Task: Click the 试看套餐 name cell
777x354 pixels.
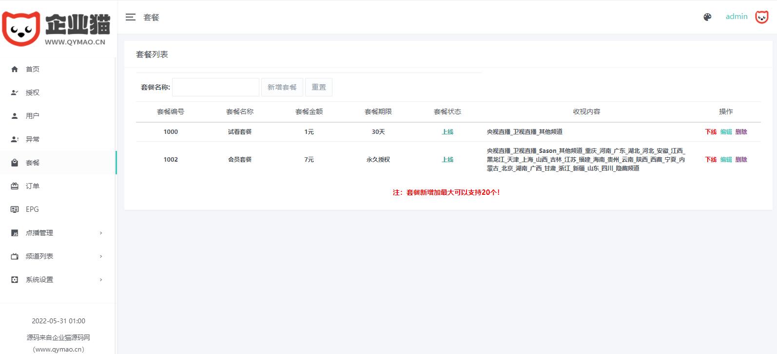Action: (x=240, y=132)
